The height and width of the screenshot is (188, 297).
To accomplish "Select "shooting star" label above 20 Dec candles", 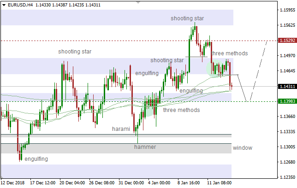I will 75,52.
